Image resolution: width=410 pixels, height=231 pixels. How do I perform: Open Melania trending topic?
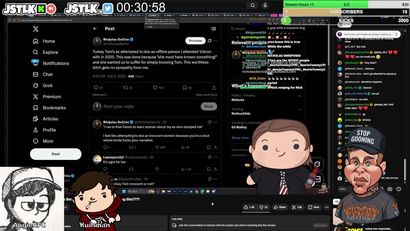(x=238, y=100)
